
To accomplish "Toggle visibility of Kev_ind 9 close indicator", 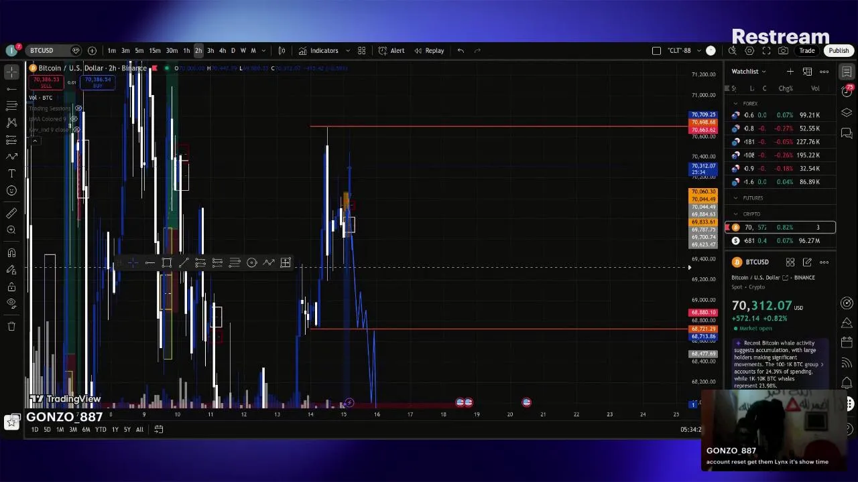I will [x=76, y=129].
